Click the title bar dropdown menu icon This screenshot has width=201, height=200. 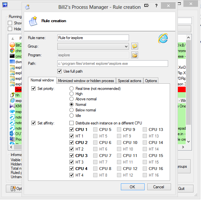click(x=147, y=6)
